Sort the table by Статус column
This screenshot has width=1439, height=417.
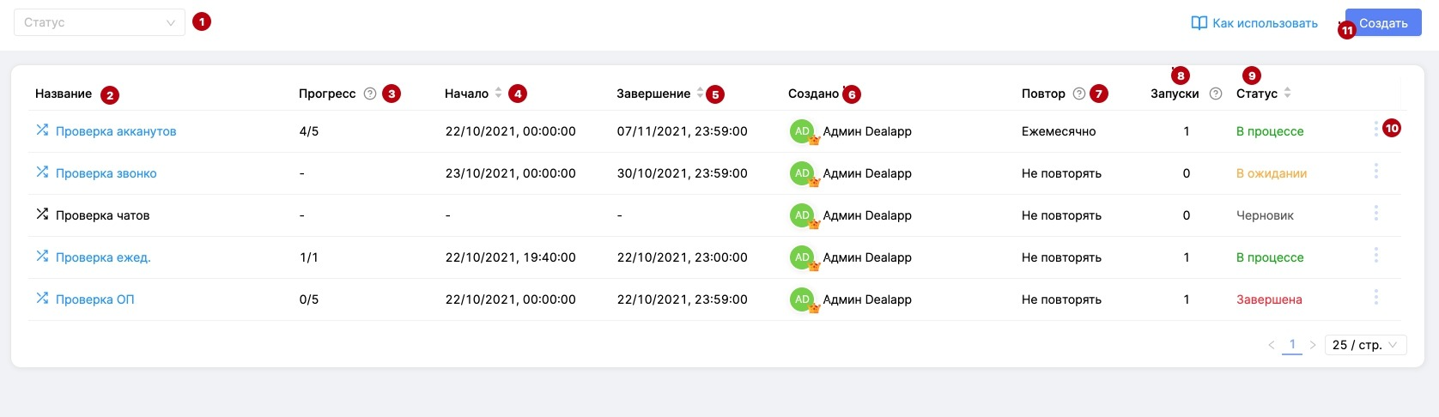[x=1287, y=94]
